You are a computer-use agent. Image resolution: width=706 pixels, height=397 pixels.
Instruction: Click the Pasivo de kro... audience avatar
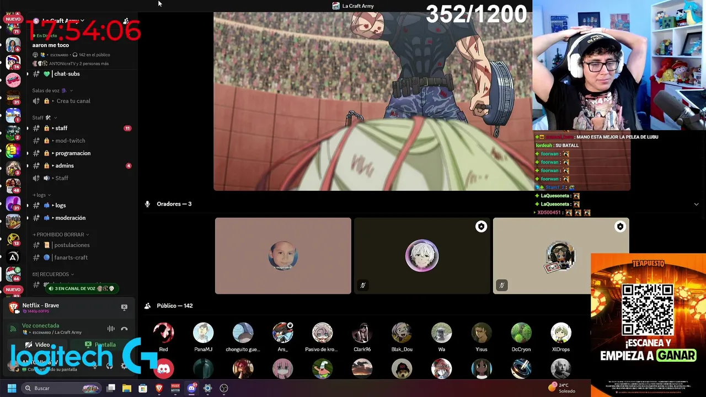point(322,333)
